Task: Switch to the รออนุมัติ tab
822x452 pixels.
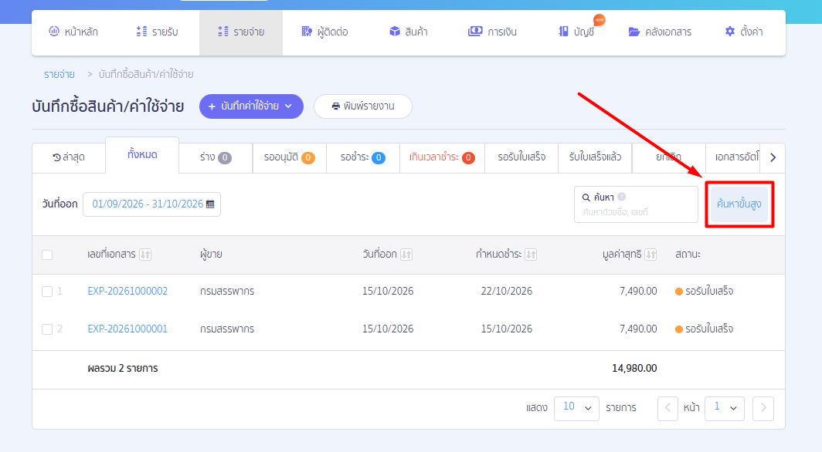Action: [290, 157]
